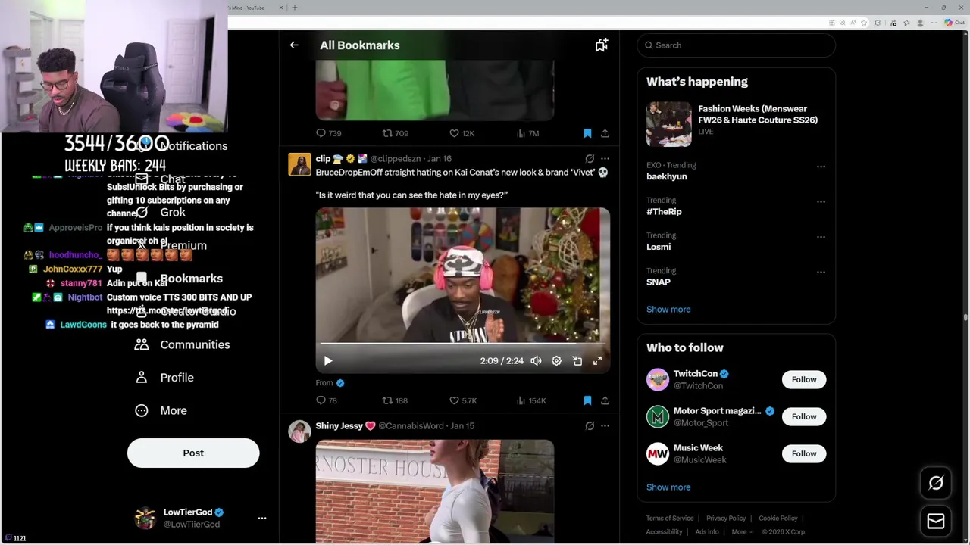Click the page's vertical scrollbar
This screenshot has height=545, width=970.
pyautogui.click(x=965, y=318)
